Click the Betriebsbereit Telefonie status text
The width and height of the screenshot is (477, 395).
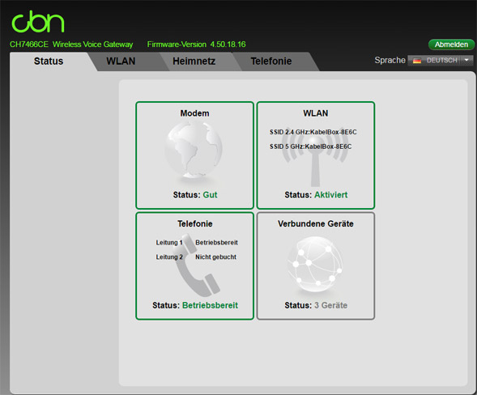(x=210, y=305)
